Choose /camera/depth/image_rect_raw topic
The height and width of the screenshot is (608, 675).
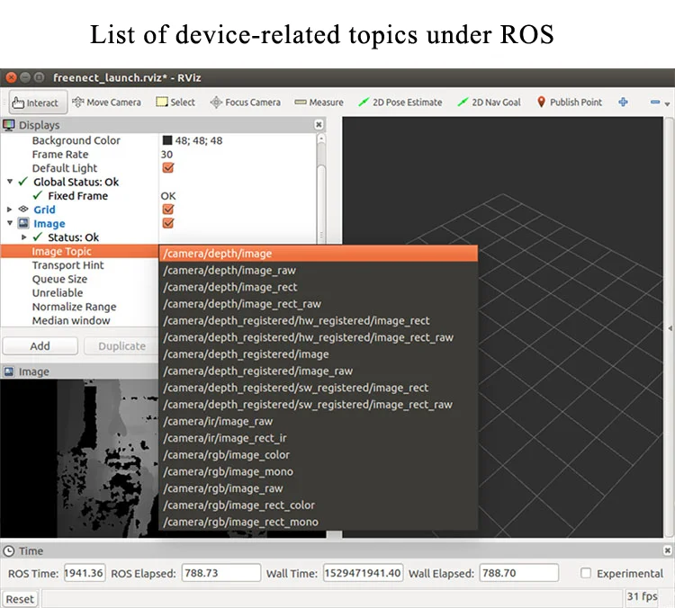(318, 304)
